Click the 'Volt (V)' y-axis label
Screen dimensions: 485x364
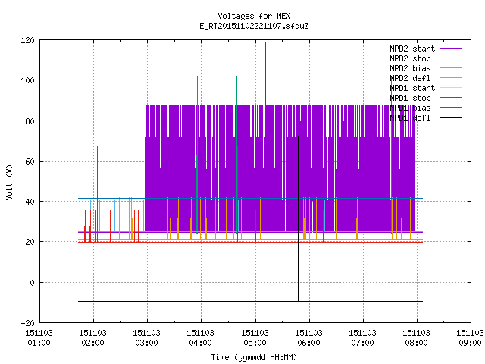point(9,182)
